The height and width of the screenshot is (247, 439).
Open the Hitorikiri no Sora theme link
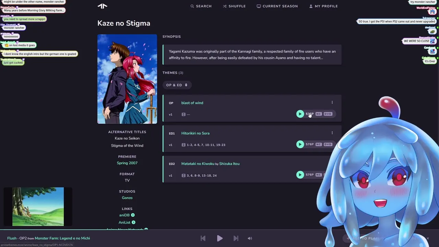coord(195,133)
